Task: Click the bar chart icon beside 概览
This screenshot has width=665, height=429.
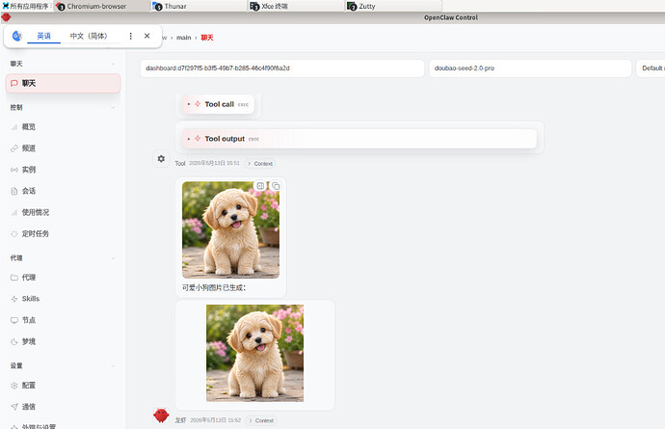Action: tap(14, 127)
